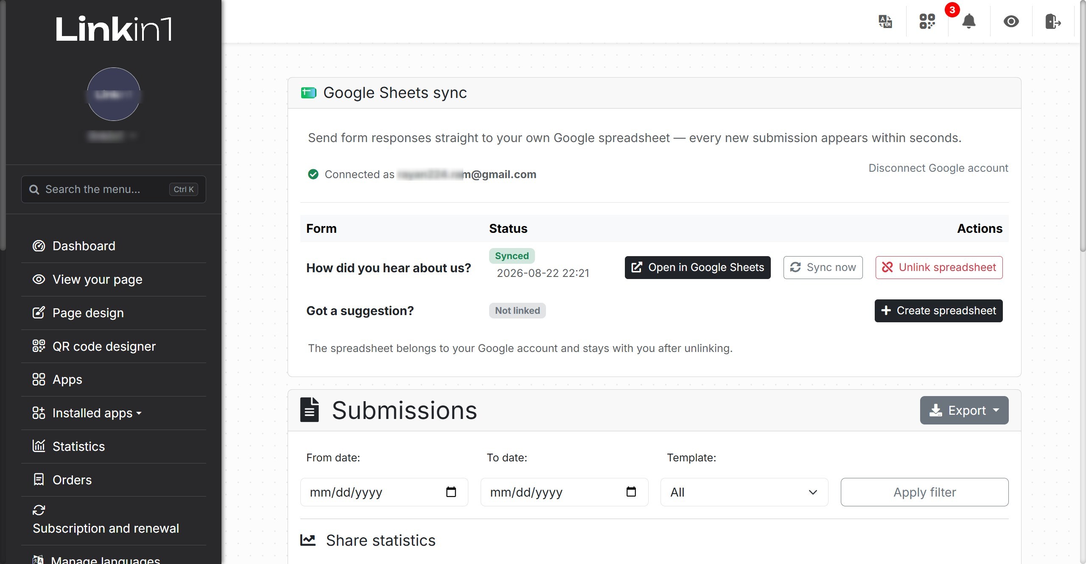Expand Installed apps submenu
Viewport: 1086px width, 564px height.
point(114,413)
